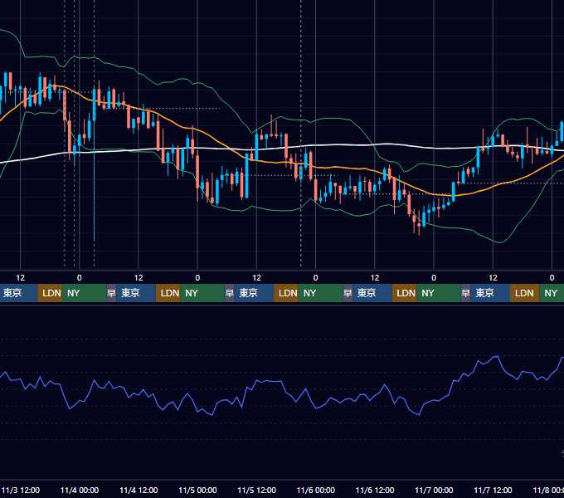Click the 11/6 00:00 date label
This screenshot has height=498, width=564.
pos(315,490)
